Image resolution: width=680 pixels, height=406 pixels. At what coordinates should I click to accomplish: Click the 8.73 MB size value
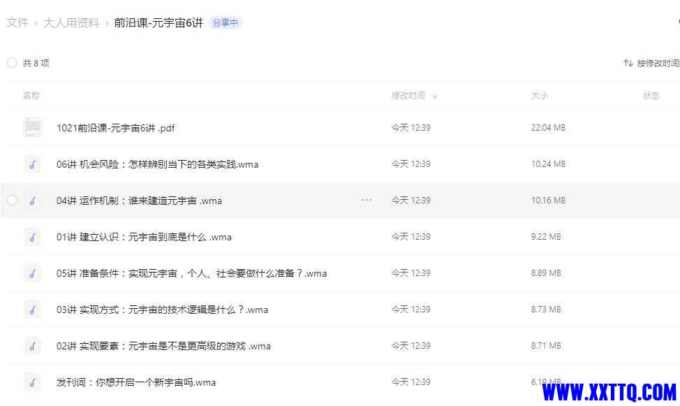546,310
